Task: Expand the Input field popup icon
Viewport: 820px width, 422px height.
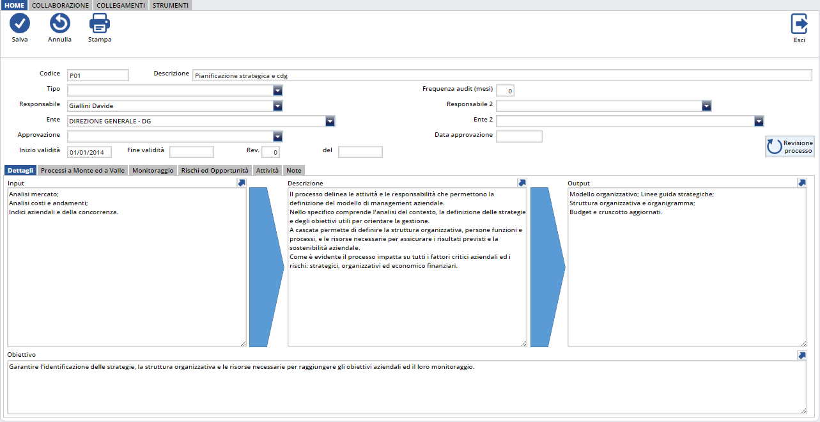Action: (x=241, y=183)
